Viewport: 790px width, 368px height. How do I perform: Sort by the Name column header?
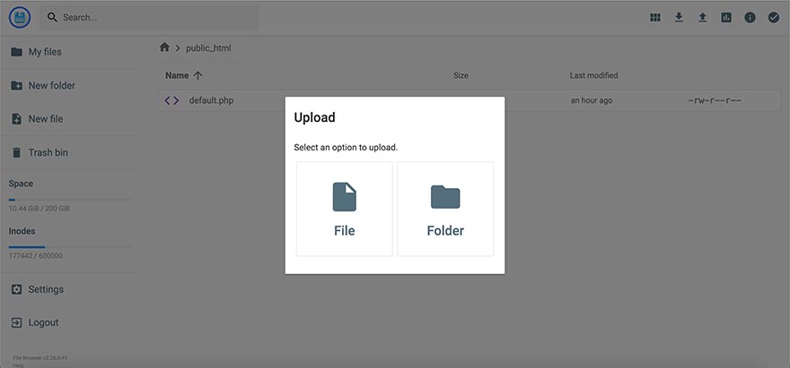click(x=177, y=75)
